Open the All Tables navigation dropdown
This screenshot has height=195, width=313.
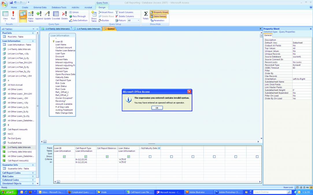click(x=33, y=29)
